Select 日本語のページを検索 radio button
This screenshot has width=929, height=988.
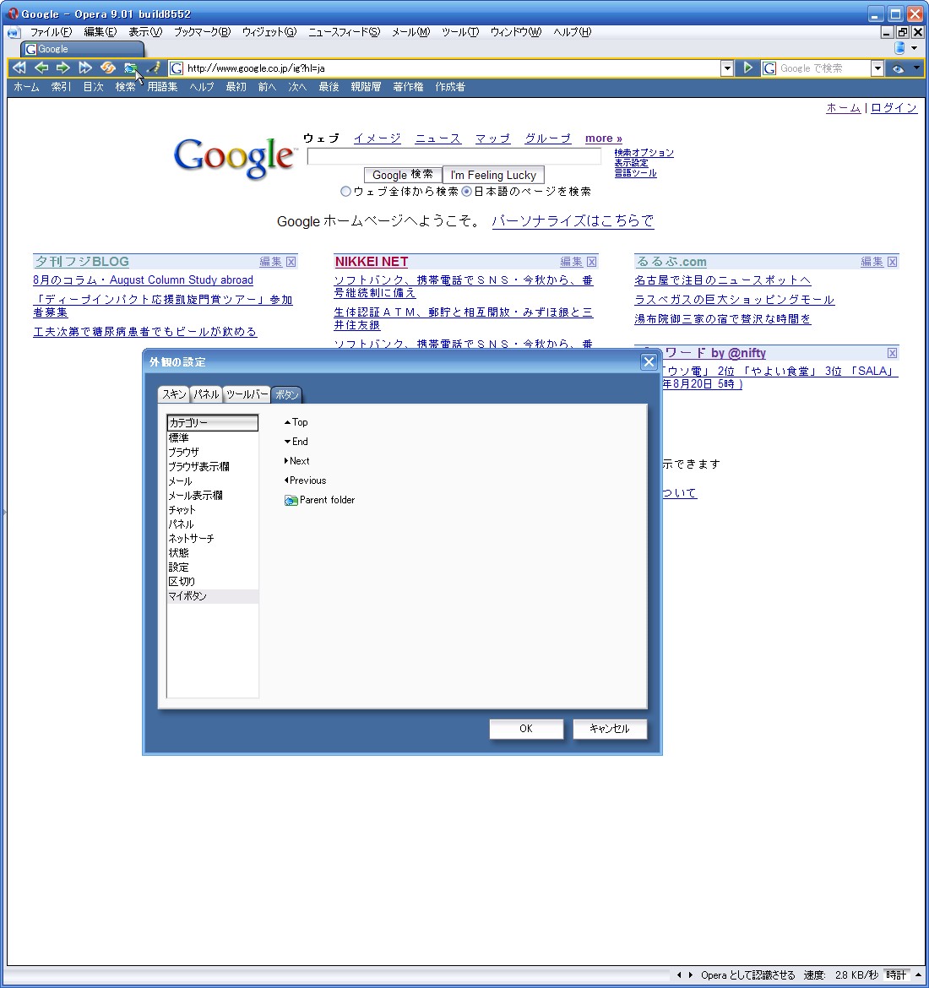pyautogui.click(x=466, y=191)
